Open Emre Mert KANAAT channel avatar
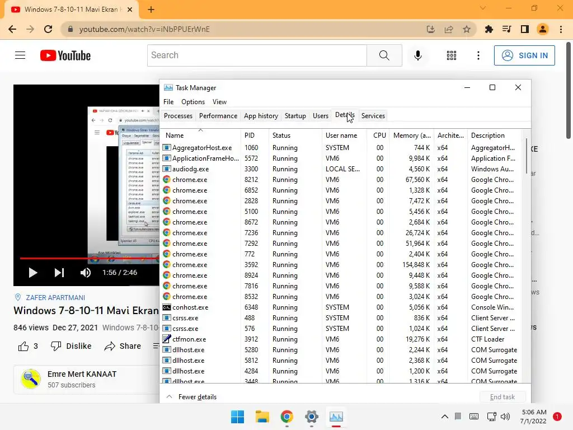 31,379
